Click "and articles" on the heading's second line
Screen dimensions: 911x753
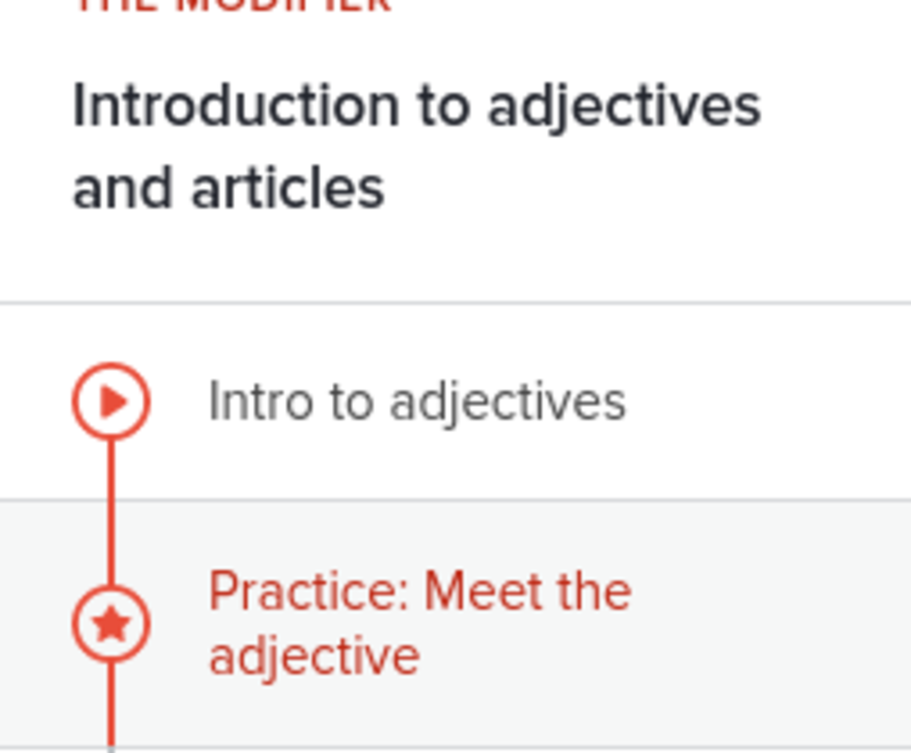[x=229, y=189]
